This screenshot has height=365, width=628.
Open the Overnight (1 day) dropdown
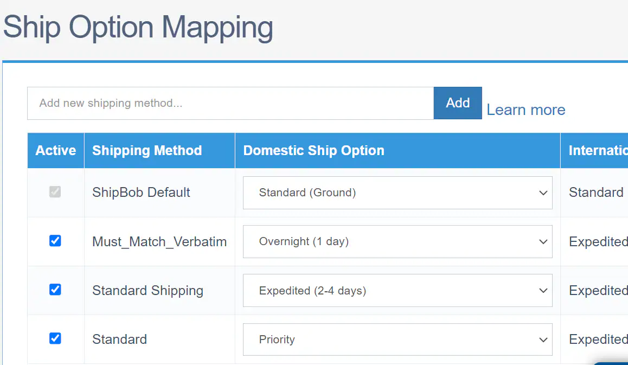[398, 241]
